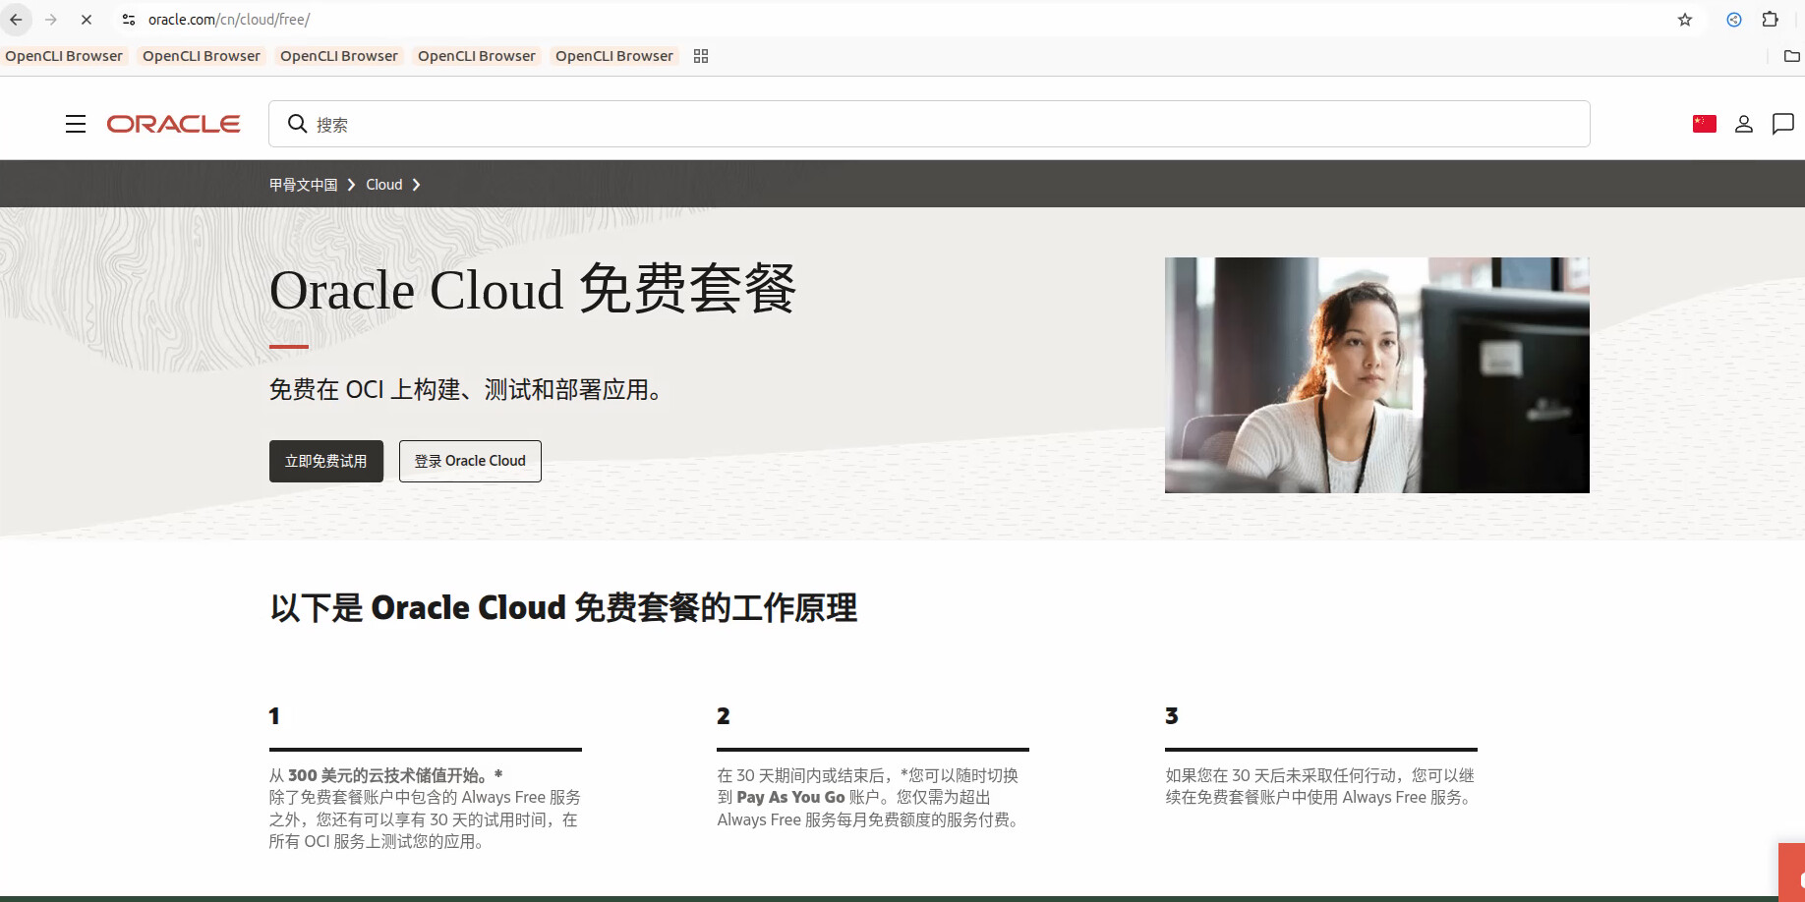
Task: Open the browser extensions puzzle icon
Action: [1771, 20]
